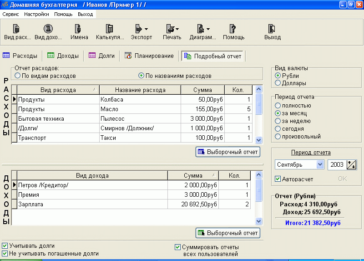Open the expense types (Вид расх...) toolbar icon
Viewport: 364px width, 261px height.
coord(17,32)
